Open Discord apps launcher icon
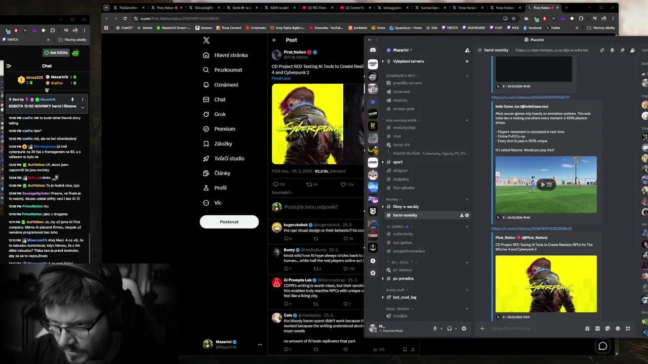The height and width of the screenshot is (364, 648). coord(628,329)
